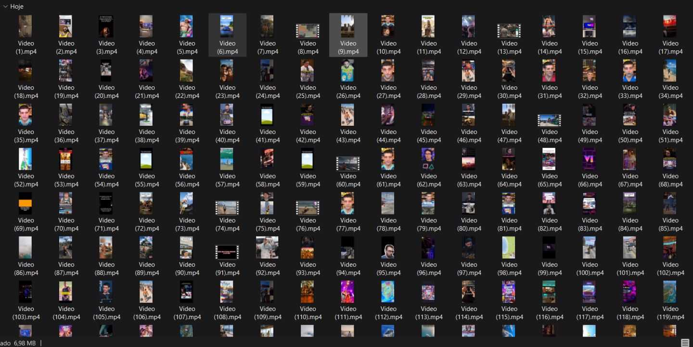The height and width of the screenshot is (347, 693).
Task: Select the Video (91).mp4 filmstrip icon
Action: tap(227, 252)
